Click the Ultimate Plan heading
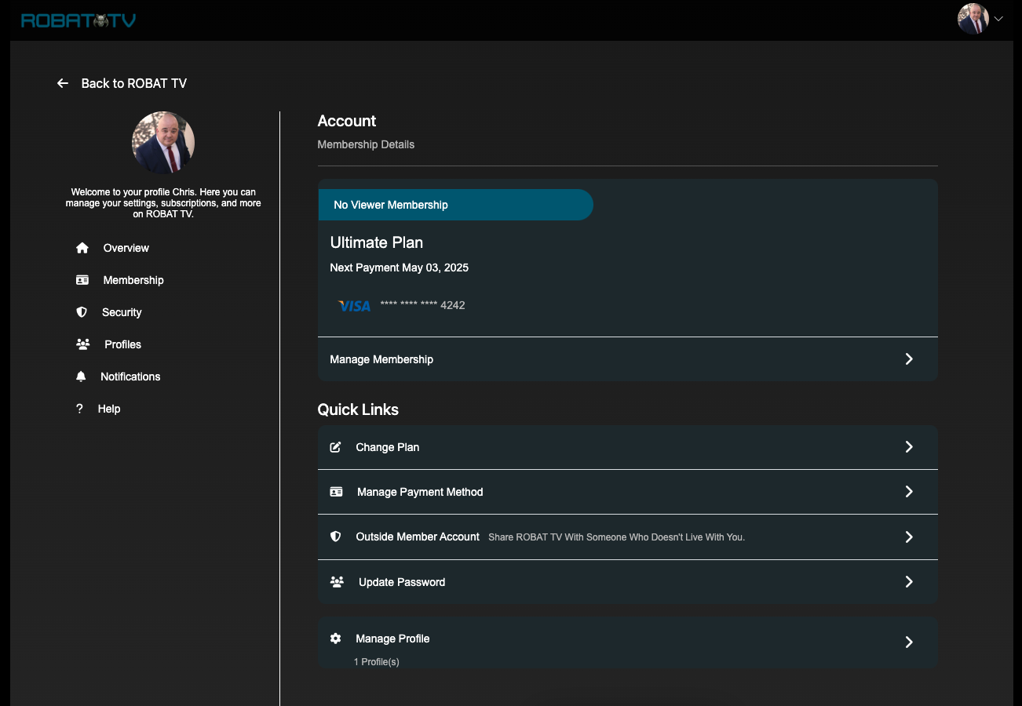1022x706 pixels. pos(377,242)
